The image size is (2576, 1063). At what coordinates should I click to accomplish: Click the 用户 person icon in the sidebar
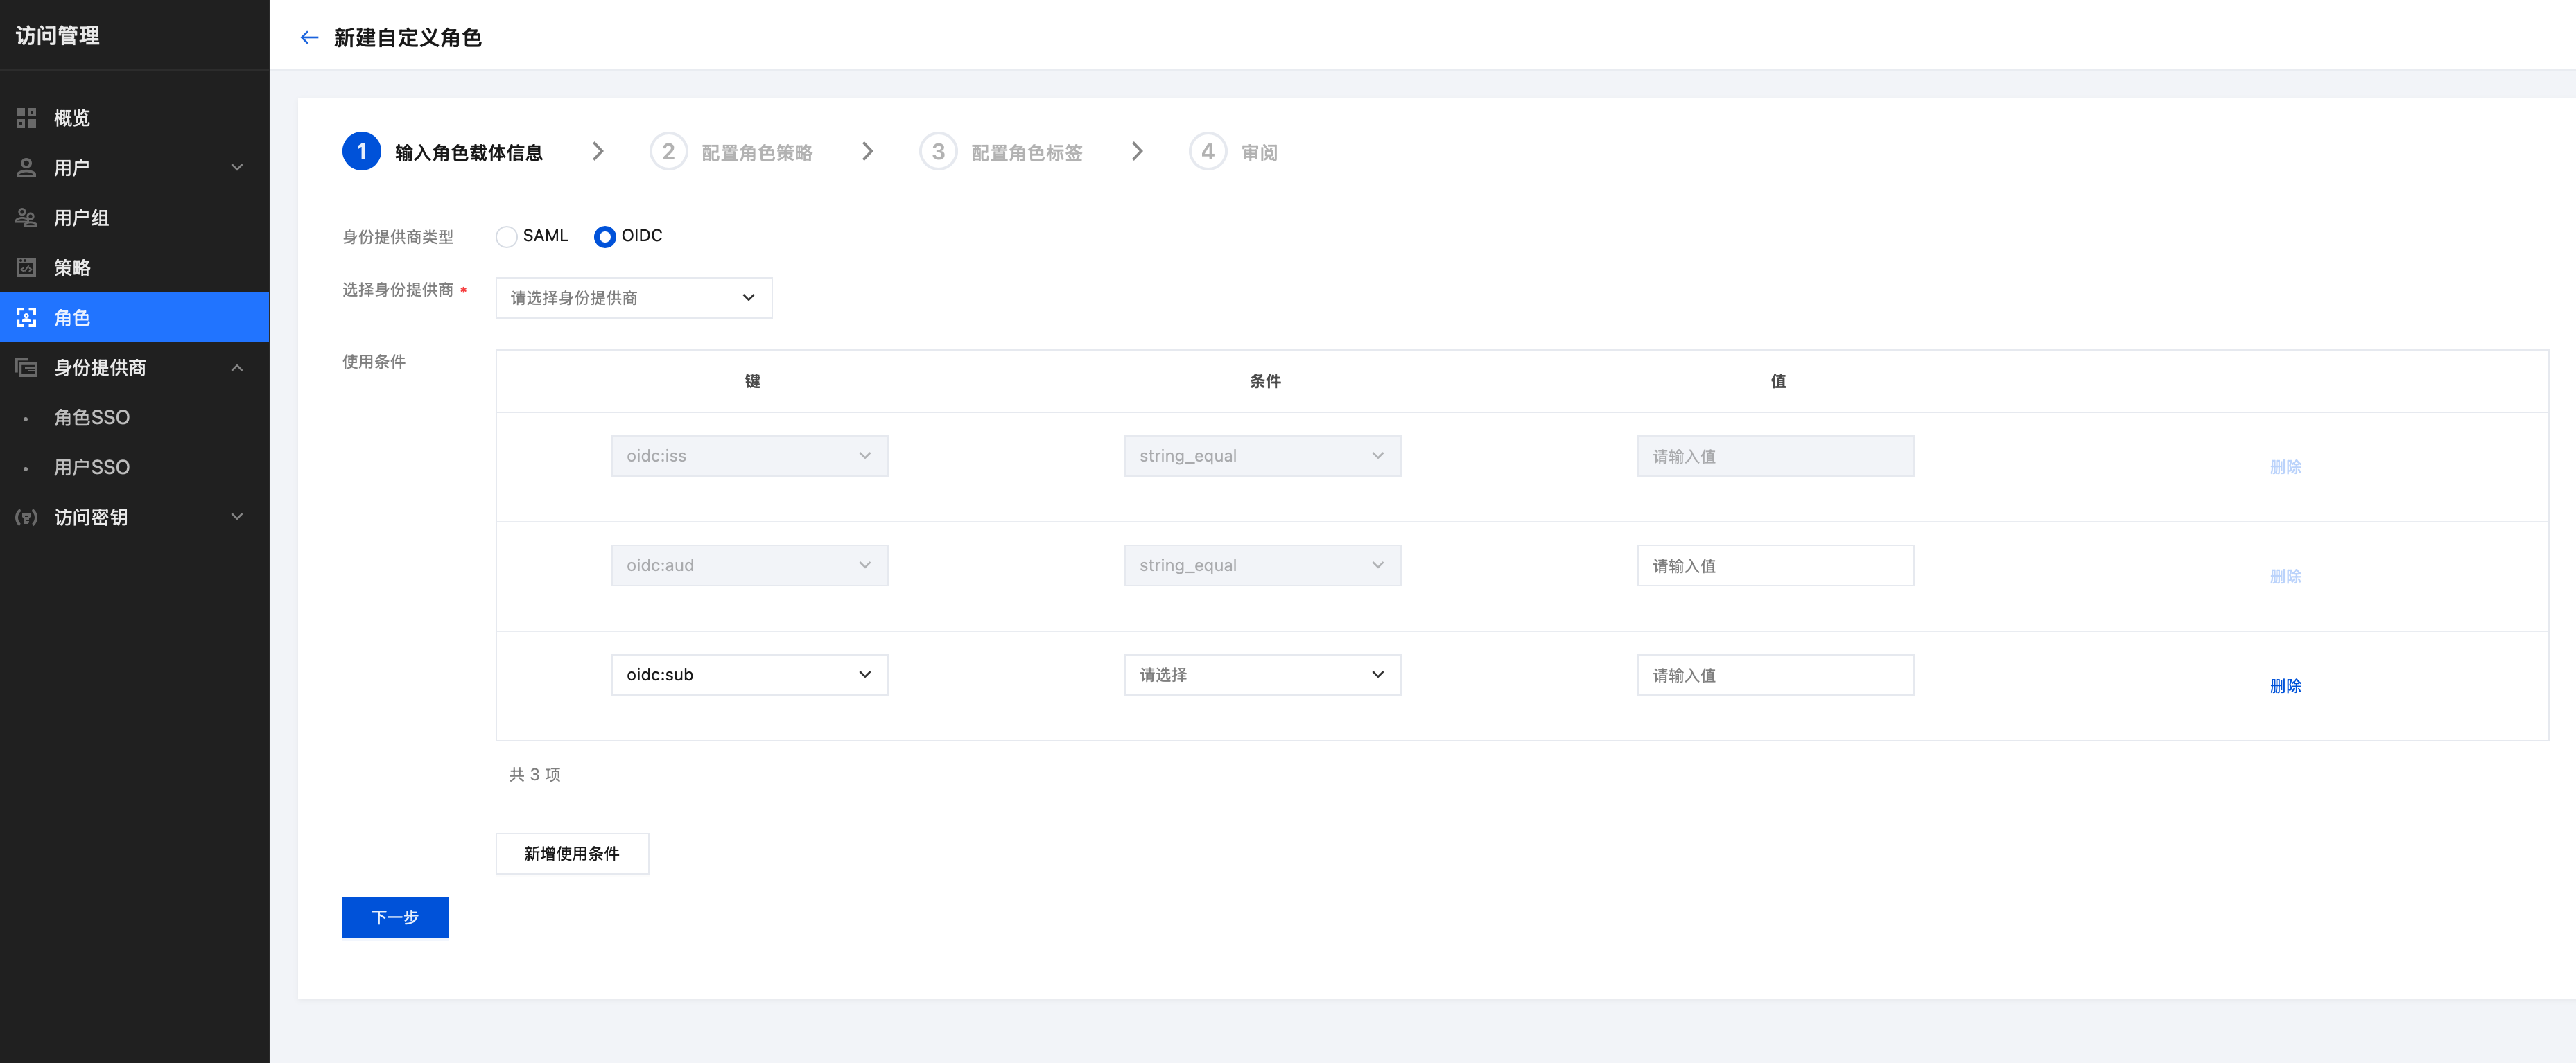coord(27,168)
